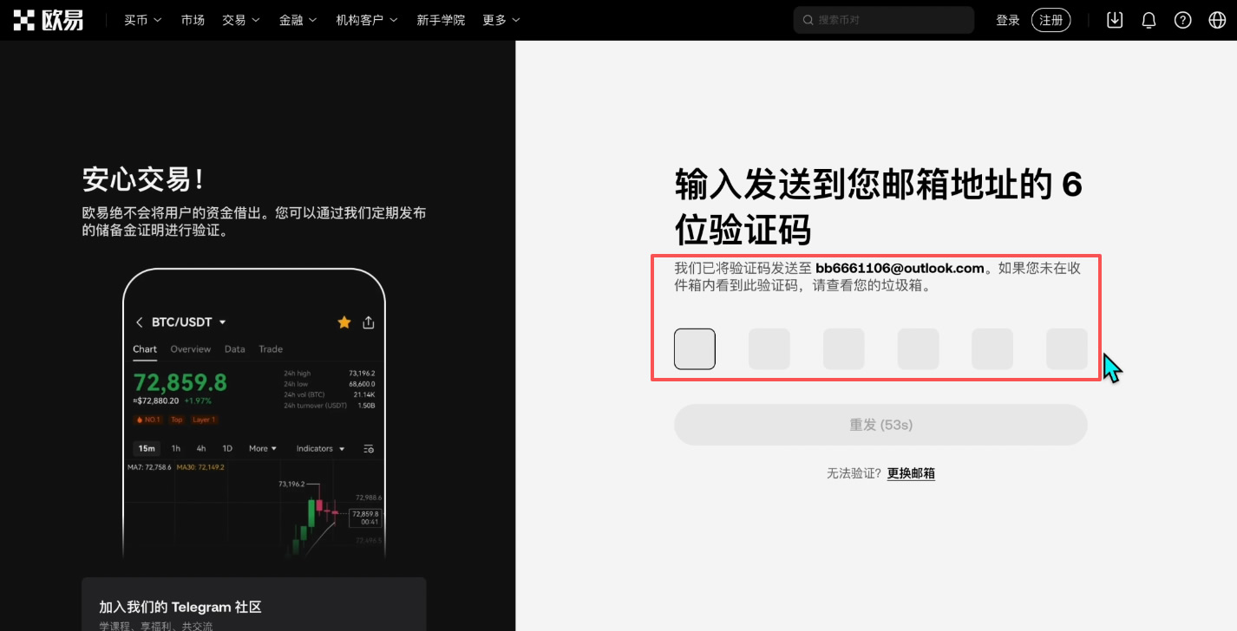The width and height of the screenshot is (1237, 631).
Task: Click the share icon on the chart preview
Action: coord(368,322)
